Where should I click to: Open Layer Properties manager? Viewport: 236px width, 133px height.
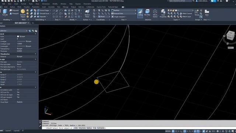(x=163, y=13)
